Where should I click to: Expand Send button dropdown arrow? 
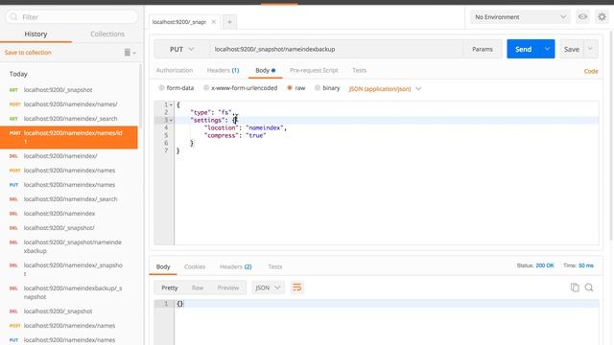547,49
